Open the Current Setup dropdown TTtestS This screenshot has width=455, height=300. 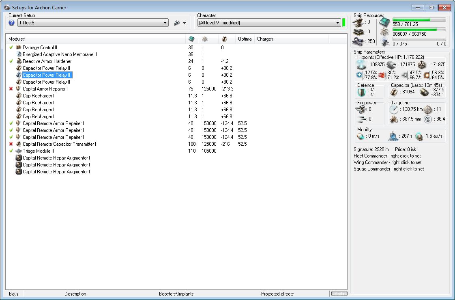coord(93,23)
